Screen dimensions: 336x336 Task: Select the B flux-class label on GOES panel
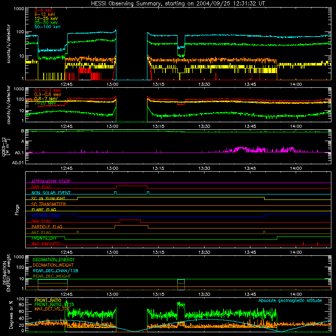tap(23, 131)
